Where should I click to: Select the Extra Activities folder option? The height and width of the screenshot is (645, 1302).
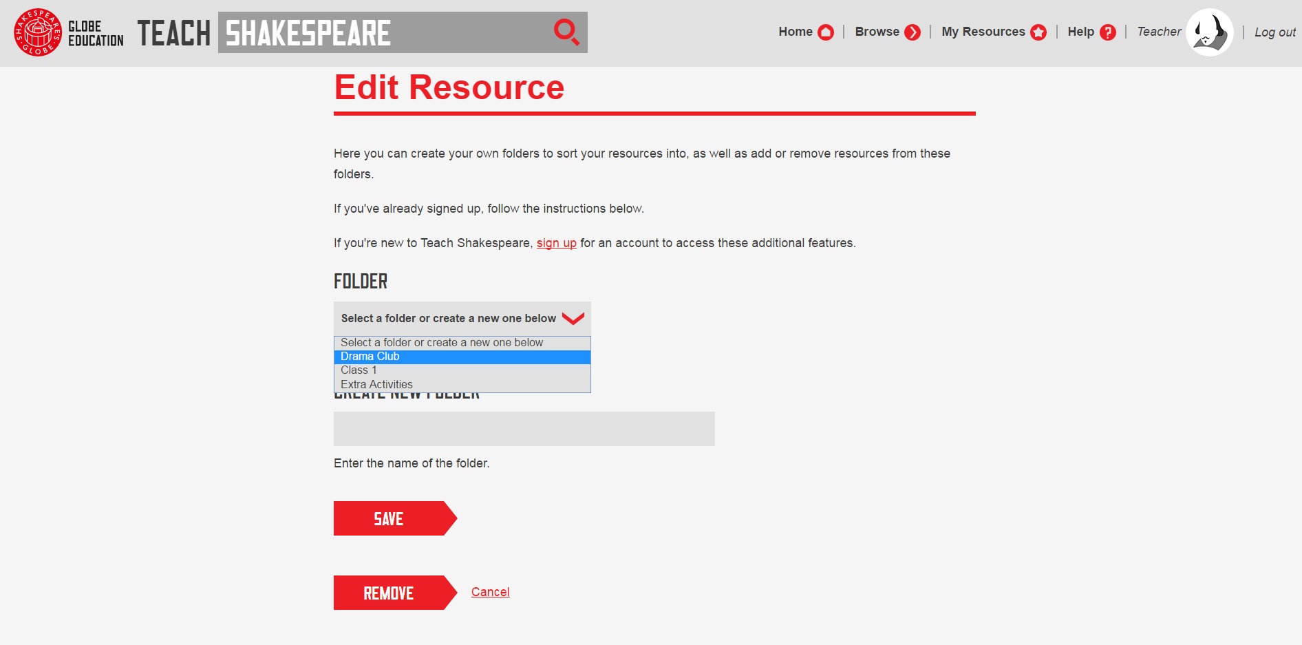pos(462,385)
